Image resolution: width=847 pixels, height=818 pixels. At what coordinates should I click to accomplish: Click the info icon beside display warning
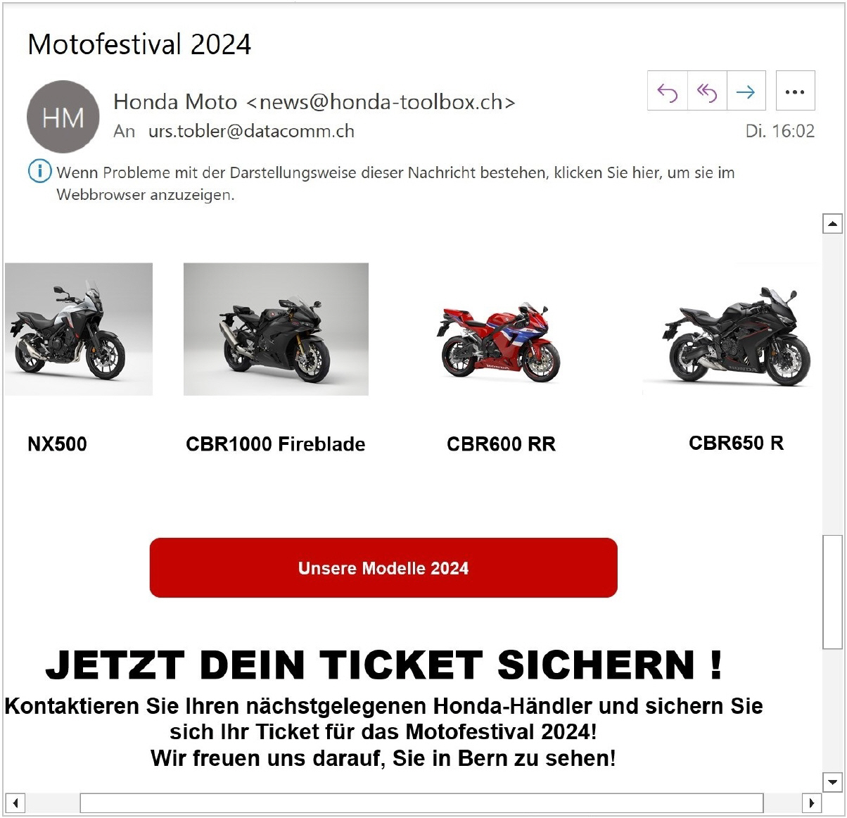(x=39, y=171)
